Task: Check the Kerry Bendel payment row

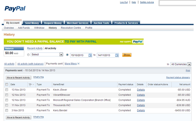Action: click(x=7, y=110)
